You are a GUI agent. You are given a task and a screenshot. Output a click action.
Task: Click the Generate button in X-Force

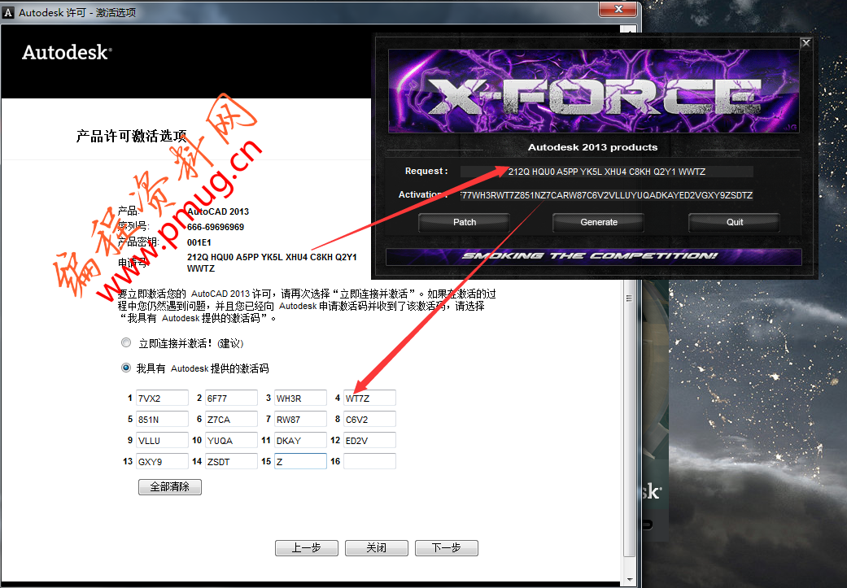599,222
